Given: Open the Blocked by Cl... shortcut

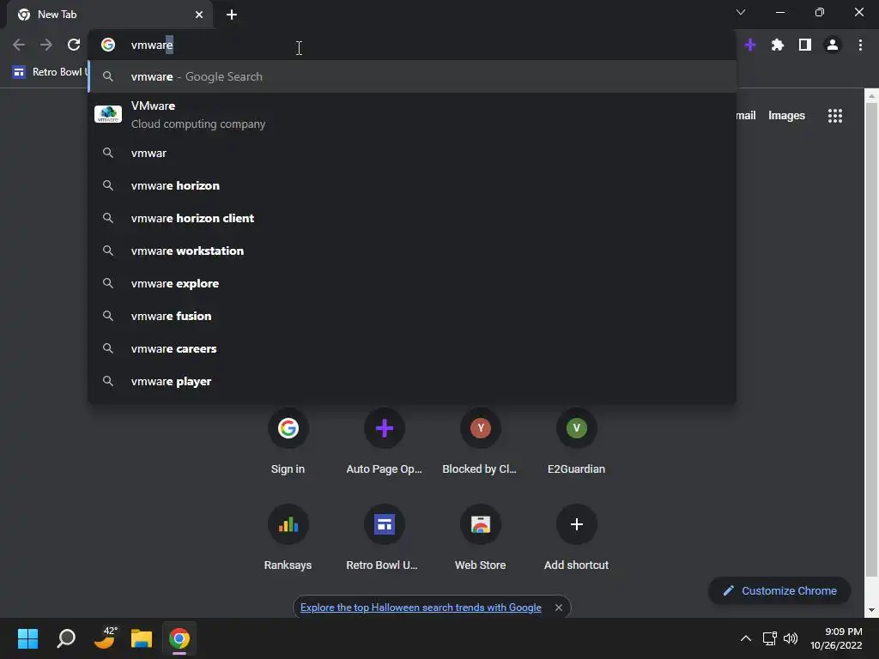Looking at the screenshot, I should 481,442.
